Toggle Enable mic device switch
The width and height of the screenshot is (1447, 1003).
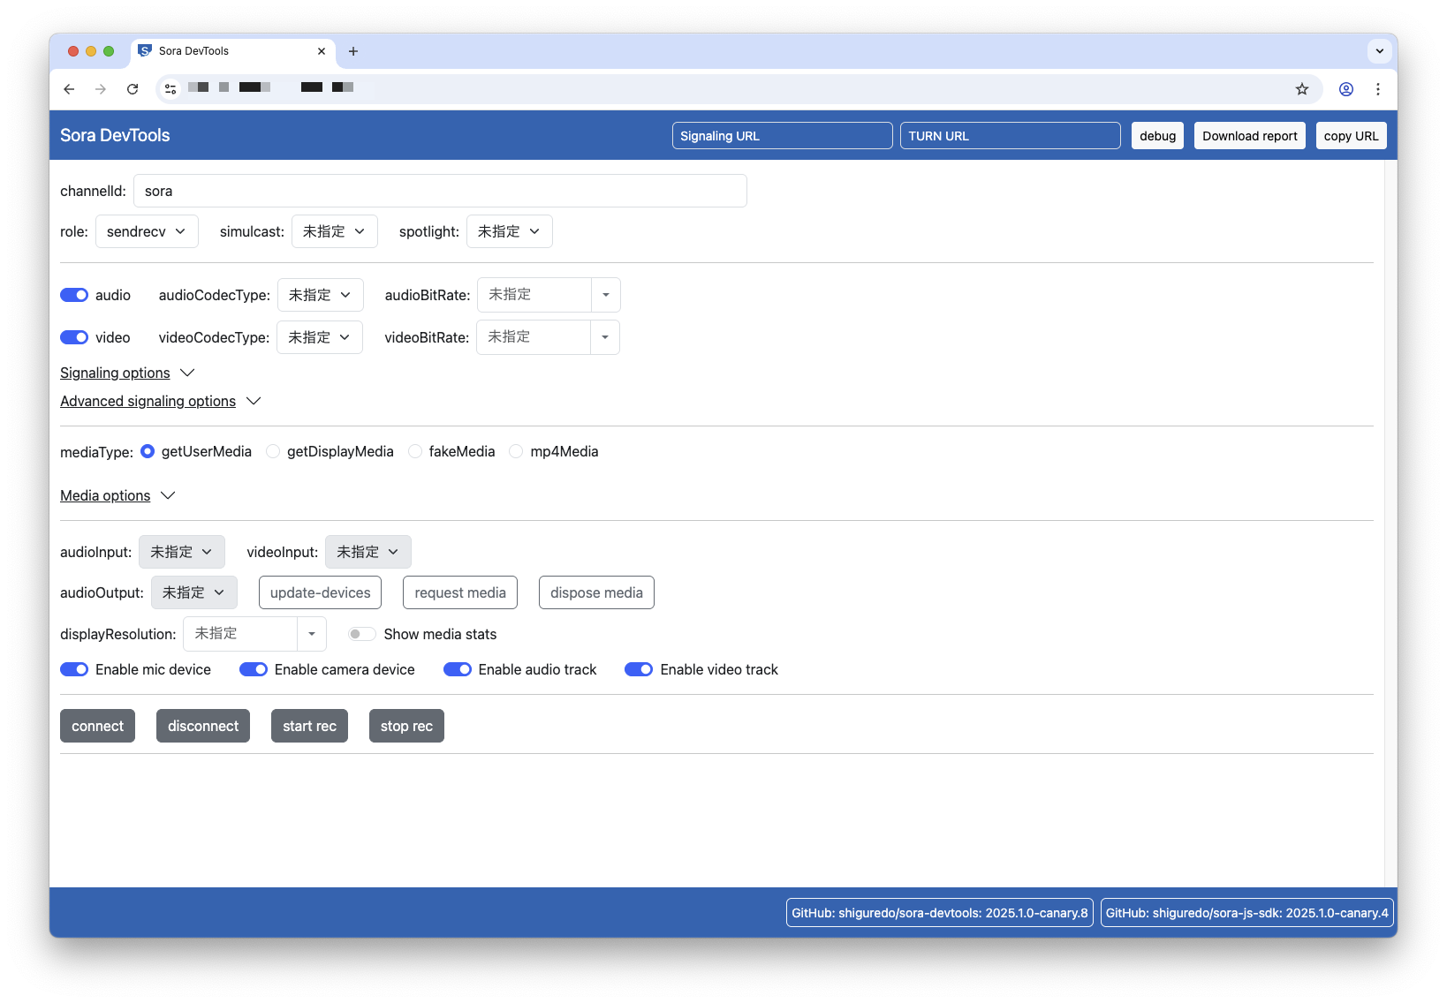click(74, 669)
